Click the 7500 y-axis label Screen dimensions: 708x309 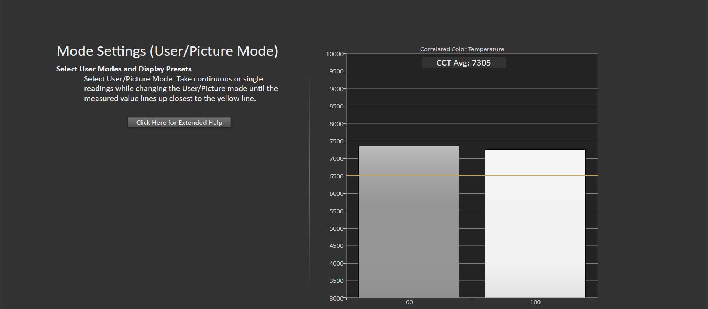[336, 141]
